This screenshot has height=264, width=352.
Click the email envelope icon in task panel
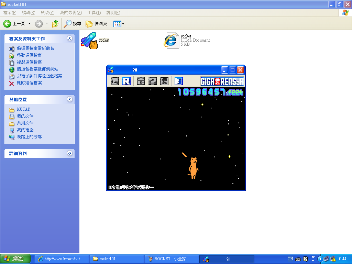pos(12,77)
